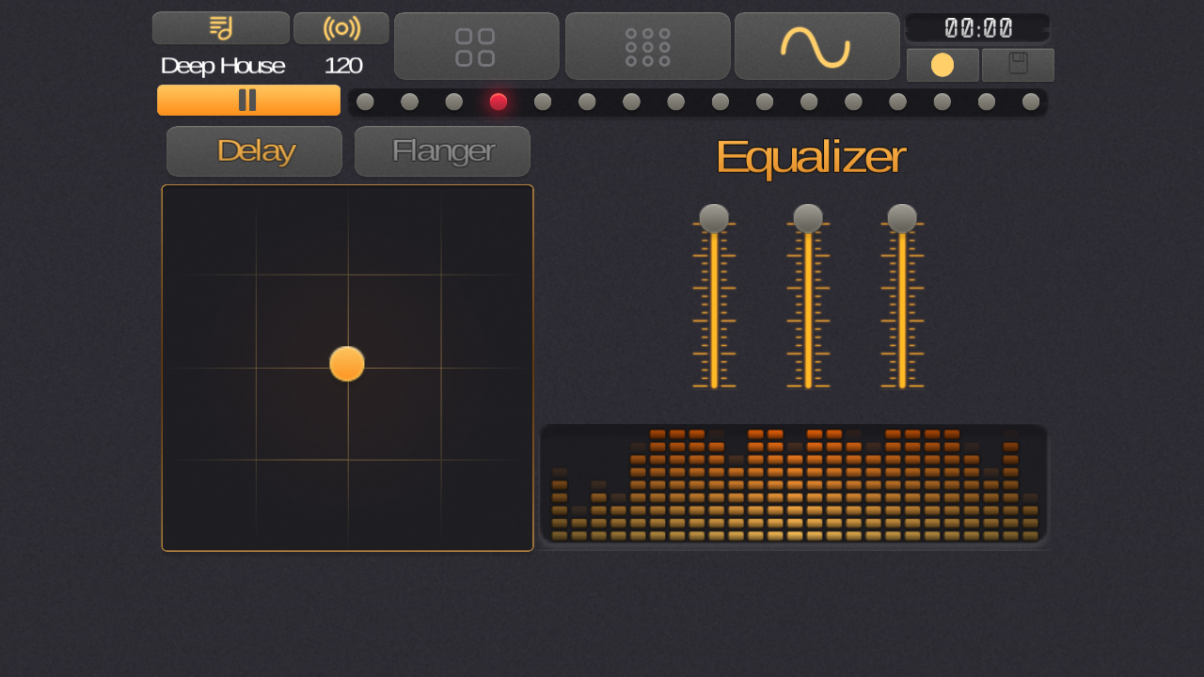This screenshot has height=677, width=1204.
Task: Open the sine wave effects view
Action: point(816,46)
